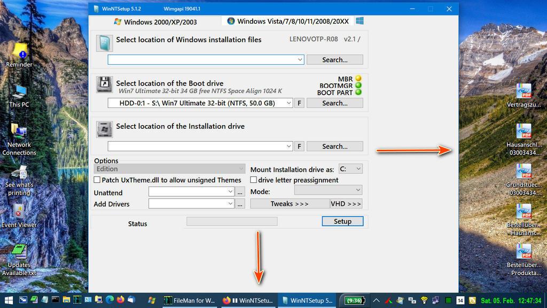
Task: Open the Event Viewer desktop icon
Action: [19, 212]
